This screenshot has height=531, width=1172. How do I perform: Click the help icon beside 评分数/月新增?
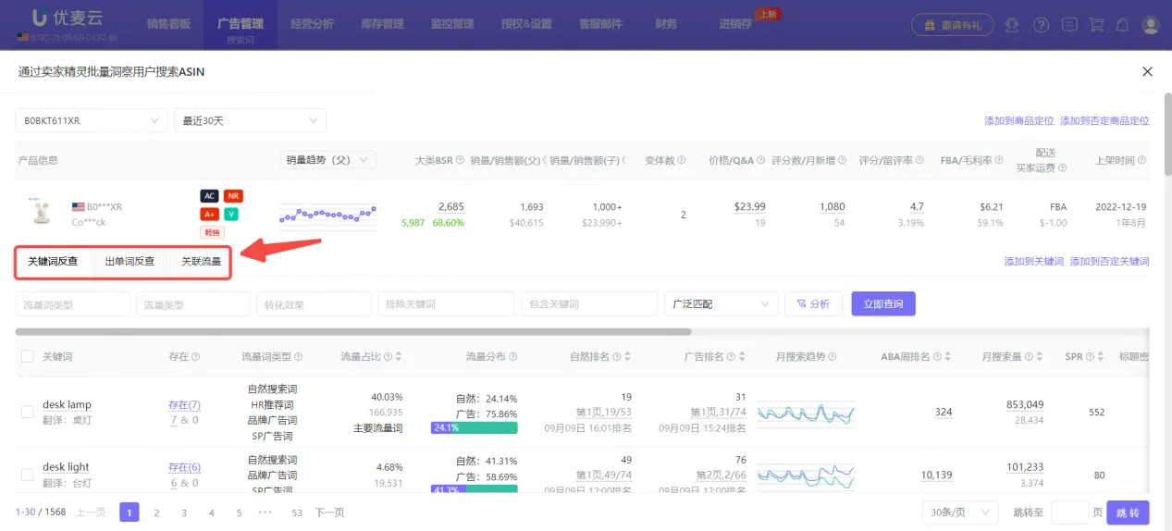coord(843,160)
